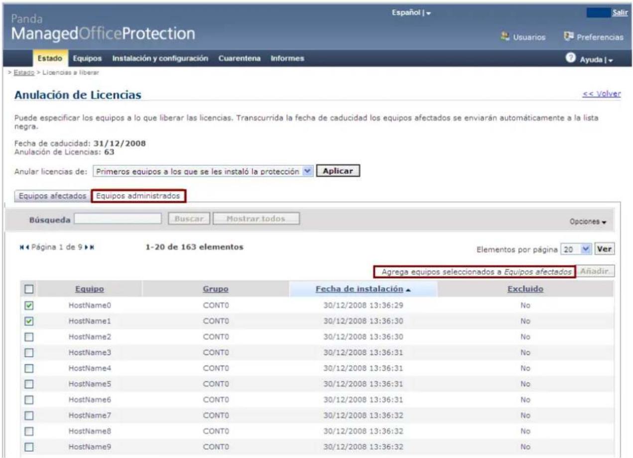Viewport: 633px width, 458px height.
Task: Click CONT0 group in HostName2 row
Action: click(216, 337)
